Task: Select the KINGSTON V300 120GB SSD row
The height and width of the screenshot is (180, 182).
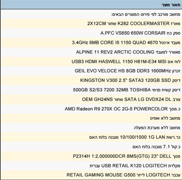Action: [x=91, y=80]
